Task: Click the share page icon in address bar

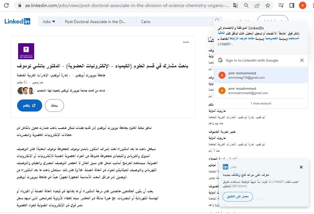Action: 257,5
